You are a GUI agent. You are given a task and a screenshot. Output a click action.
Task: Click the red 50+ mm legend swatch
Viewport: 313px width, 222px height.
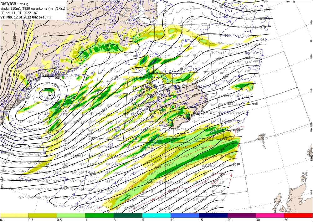[x=299, y=215]
